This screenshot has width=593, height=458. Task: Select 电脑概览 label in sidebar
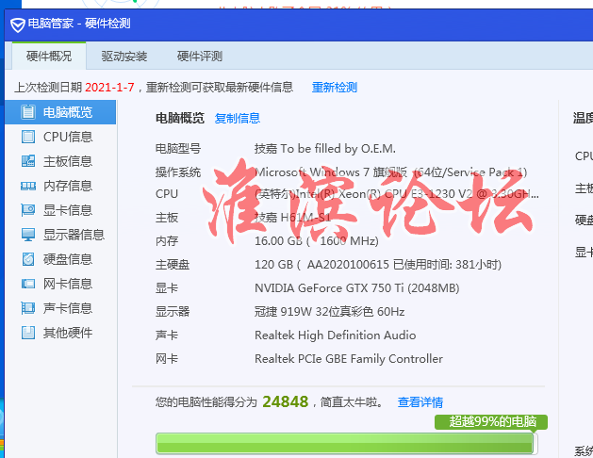coord(68,112)
